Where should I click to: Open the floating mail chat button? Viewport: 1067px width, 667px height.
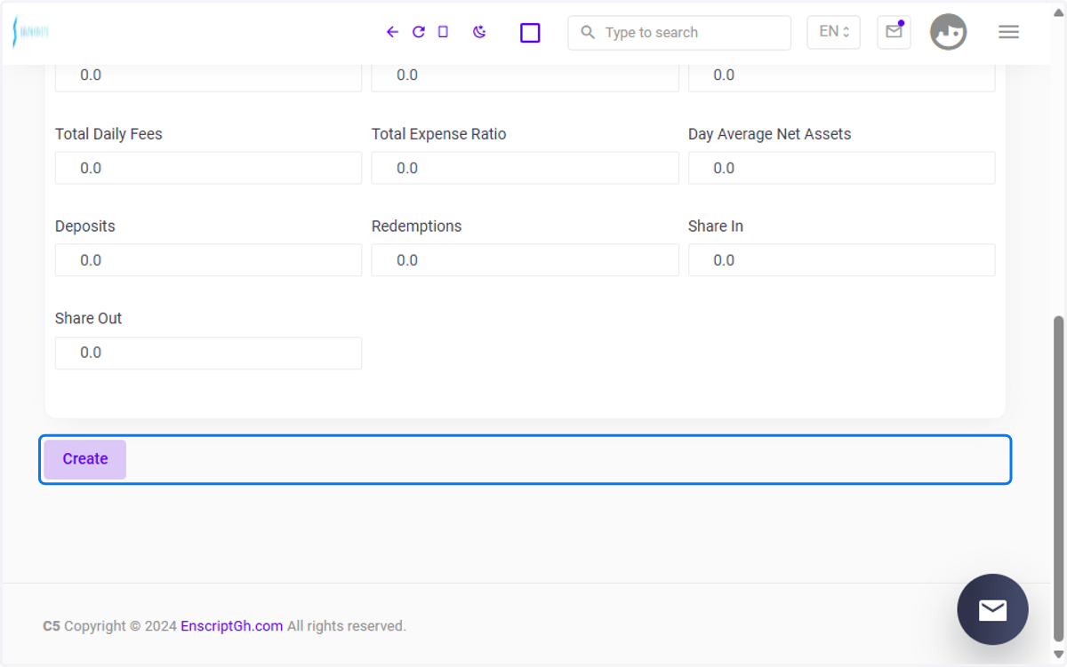click(x=992, y=609)
